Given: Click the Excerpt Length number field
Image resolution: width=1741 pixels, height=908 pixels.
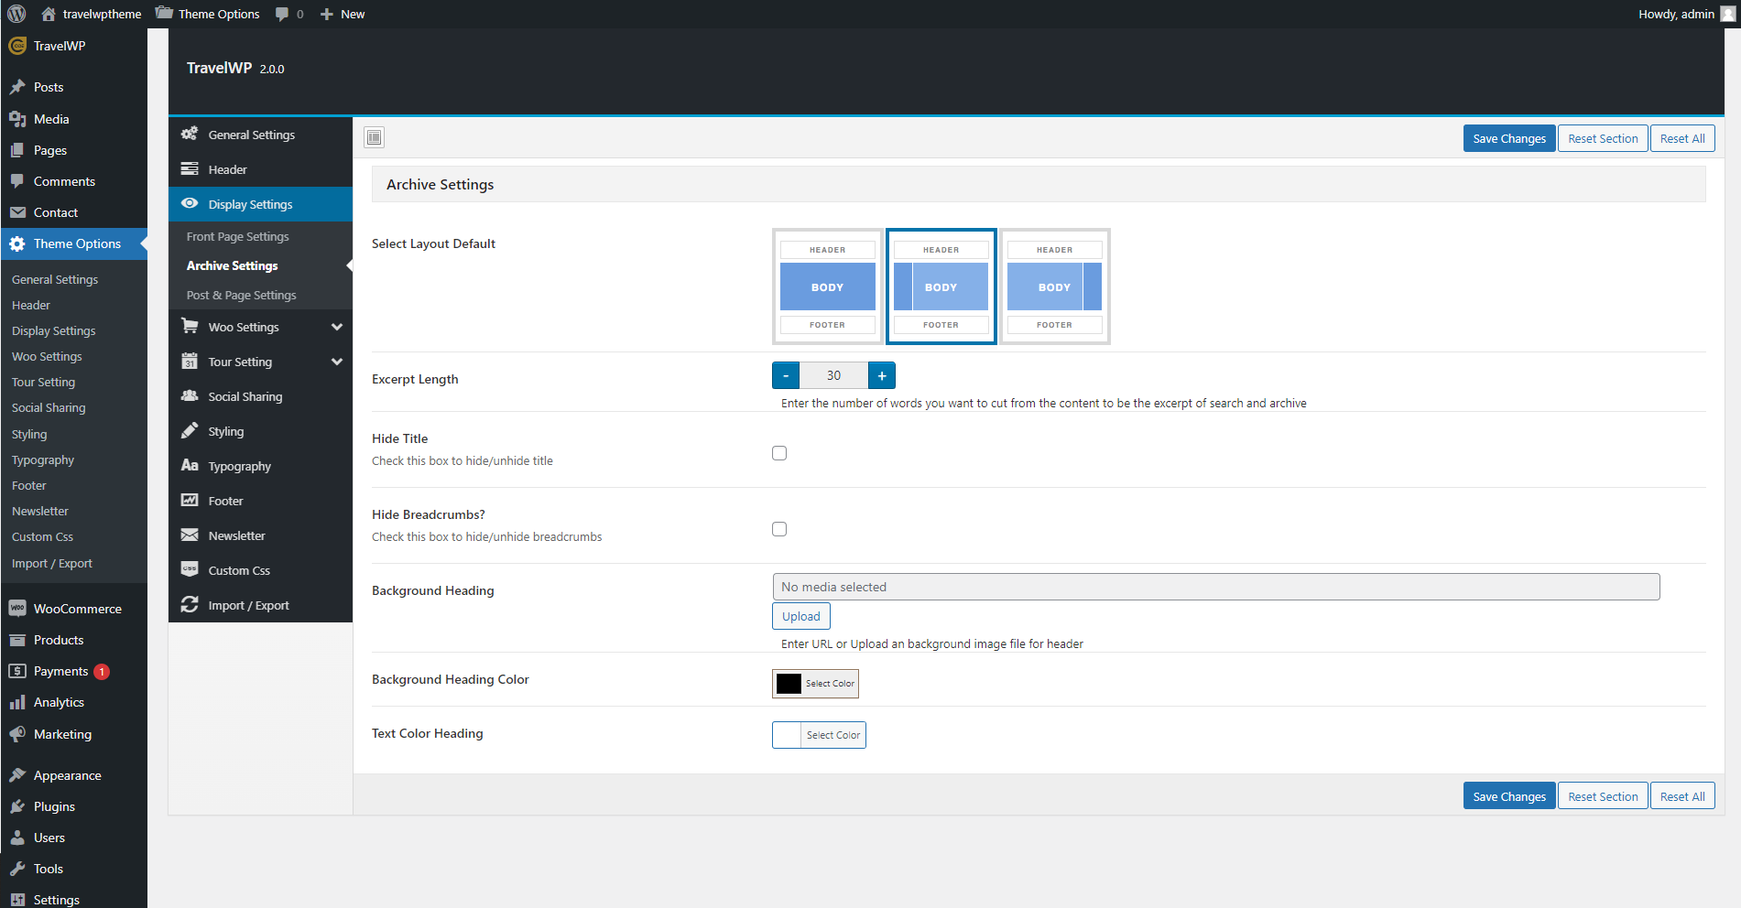Looking at the screenshot, I should coord(833,375).
